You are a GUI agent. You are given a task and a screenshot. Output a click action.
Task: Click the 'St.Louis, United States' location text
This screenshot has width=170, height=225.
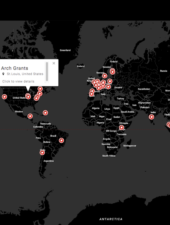(x=25, y=74)
